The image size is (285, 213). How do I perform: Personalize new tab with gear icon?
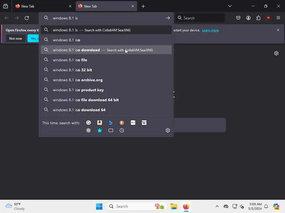(x=276, y=53)
